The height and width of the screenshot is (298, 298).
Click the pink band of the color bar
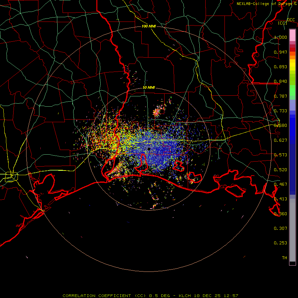[x=292, y=35]
